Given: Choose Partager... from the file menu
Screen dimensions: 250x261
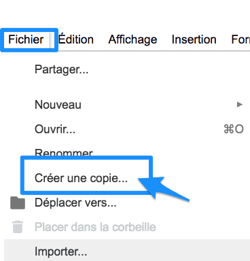Looking at the screenshot, I should point(62,69).
